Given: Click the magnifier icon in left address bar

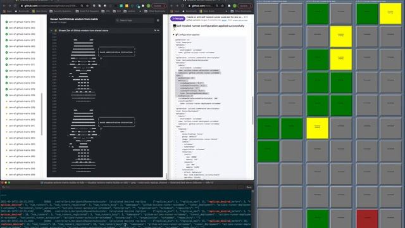Looking at the screenshot, I should [x=82, y=6].
